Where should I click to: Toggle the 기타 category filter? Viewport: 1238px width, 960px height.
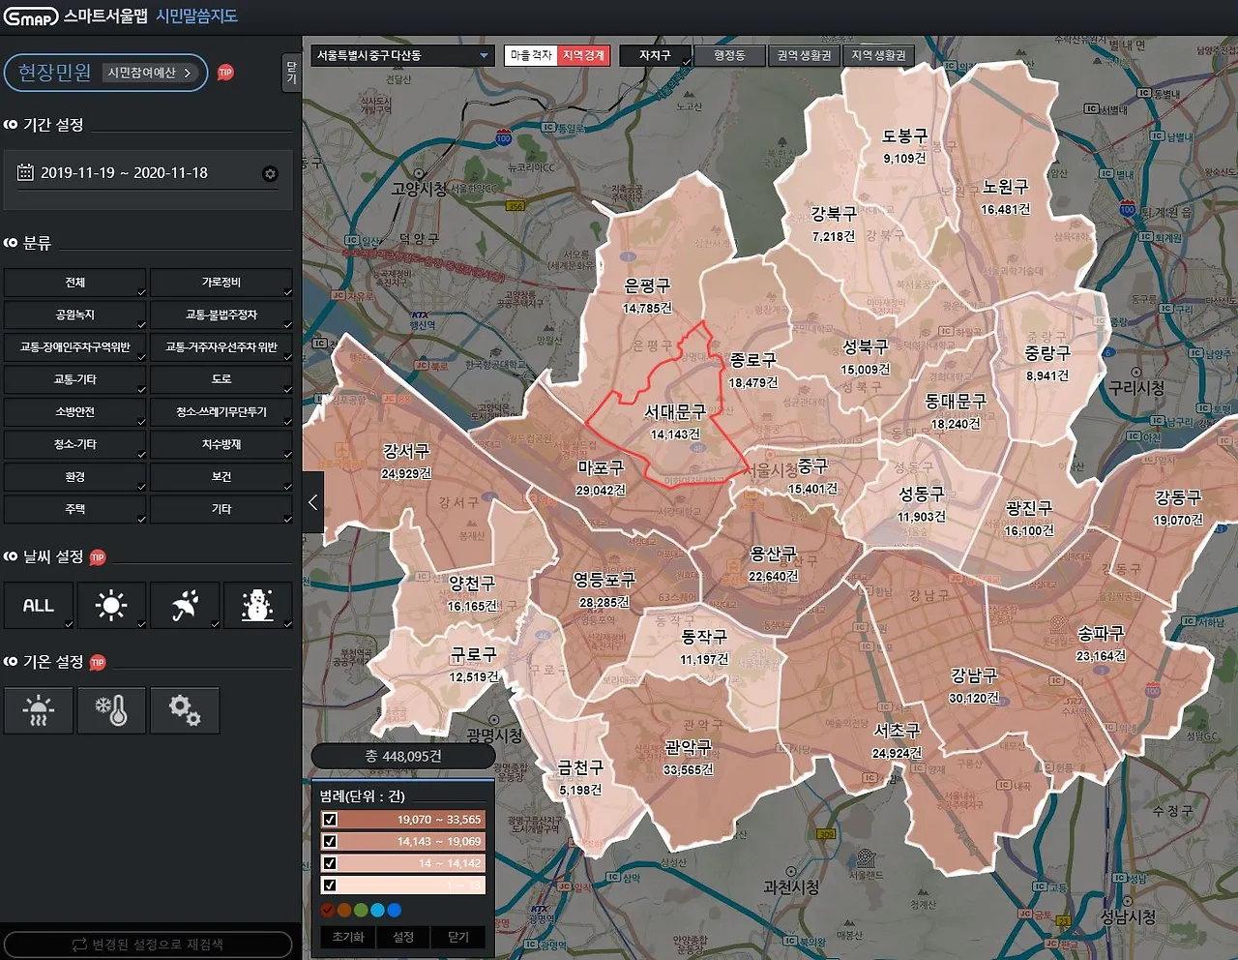(221, 509)
